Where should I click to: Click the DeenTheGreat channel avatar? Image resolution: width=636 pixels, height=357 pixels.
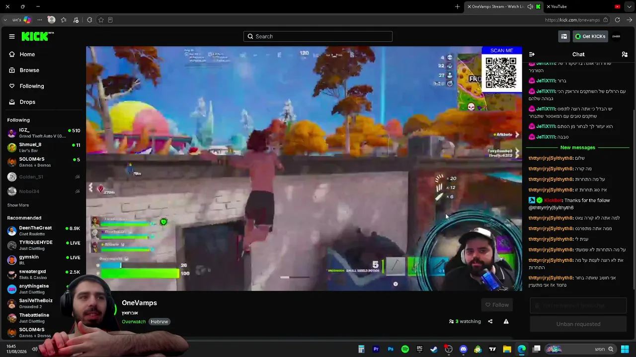coord(12,231)
